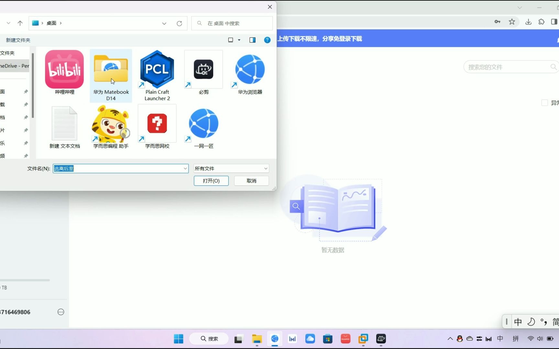Image resolution: width=559 pixels, height=349 pixels.
Task: Open the 所有文件 file type dropdown
Action: [231, 168]
